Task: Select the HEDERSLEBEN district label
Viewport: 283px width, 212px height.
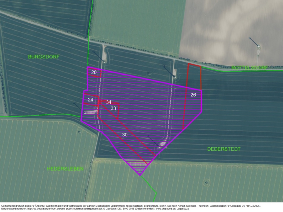Action: [65, 169]
